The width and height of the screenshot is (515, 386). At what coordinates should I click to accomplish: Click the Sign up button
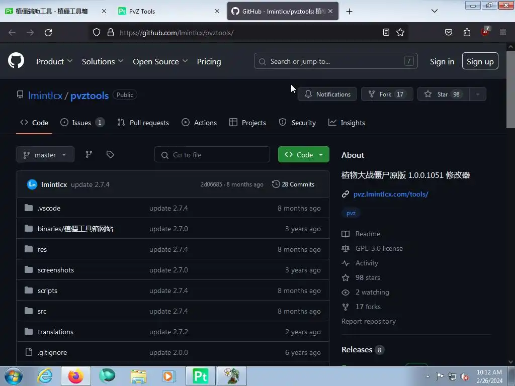(480, 61)
